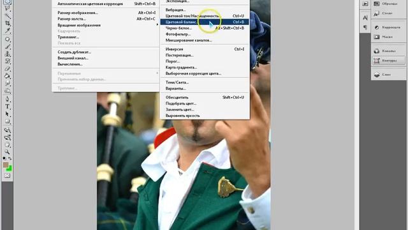Screen dimensions: 408x230
Task: Select the Healing Brush tool
Action: tap(7, 40)
